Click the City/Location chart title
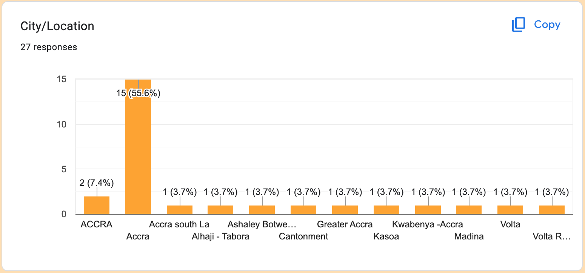The width and height of the screenshot is (585, 273). [57, 26]
